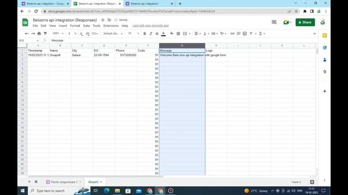Add a new sheet with plus
This screenshot has width=348, height=195.
pyautogui.click(x=29, y=182)
